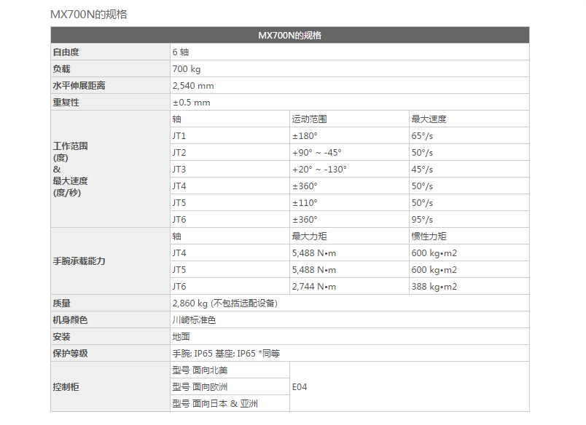The image size is (586, 425).
Task: Select the JT2 range "+90° ~ -45°"
Action: point(317,153)
